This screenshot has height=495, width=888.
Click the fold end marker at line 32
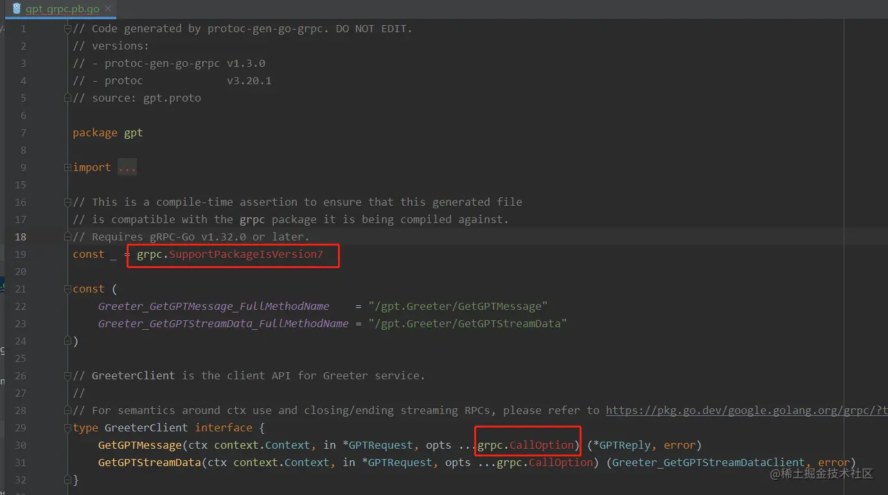point(67,480)
